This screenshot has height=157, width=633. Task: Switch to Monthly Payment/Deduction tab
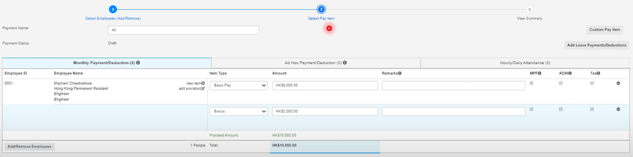coord(107,63)
